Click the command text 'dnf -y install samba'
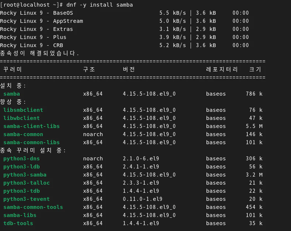291x231 pixels. [99, 5]
